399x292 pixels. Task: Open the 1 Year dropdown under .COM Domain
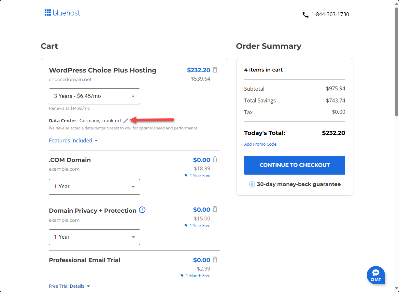coord(94,187)
